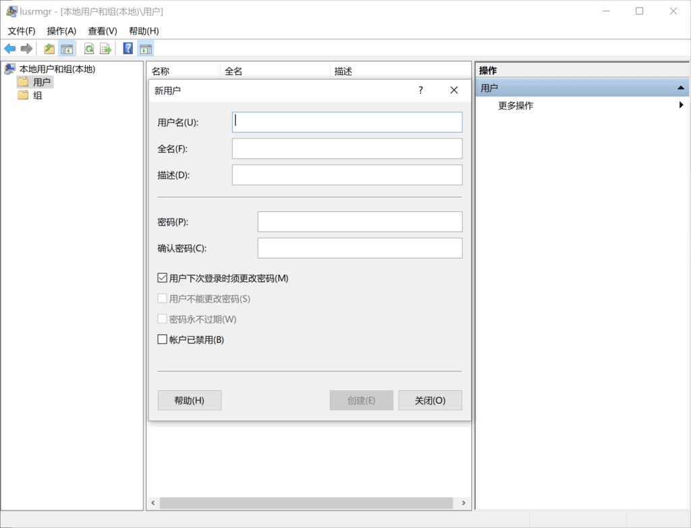Click the 关闭(O) button
This screenshot has height=528, width=691.
click(x=430, y=400)
